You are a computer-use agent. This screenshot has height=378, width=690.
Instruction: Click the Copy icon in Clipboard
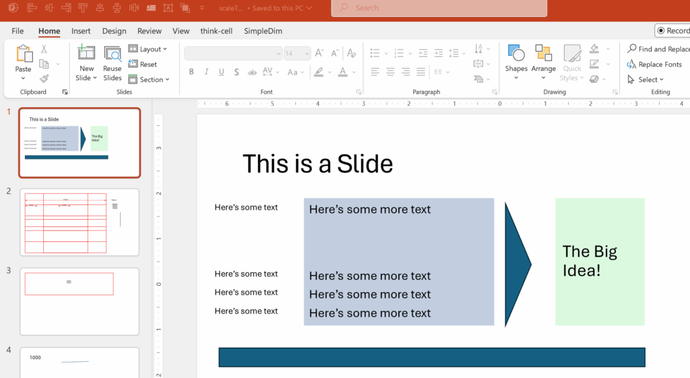click(x=44, y=64)
